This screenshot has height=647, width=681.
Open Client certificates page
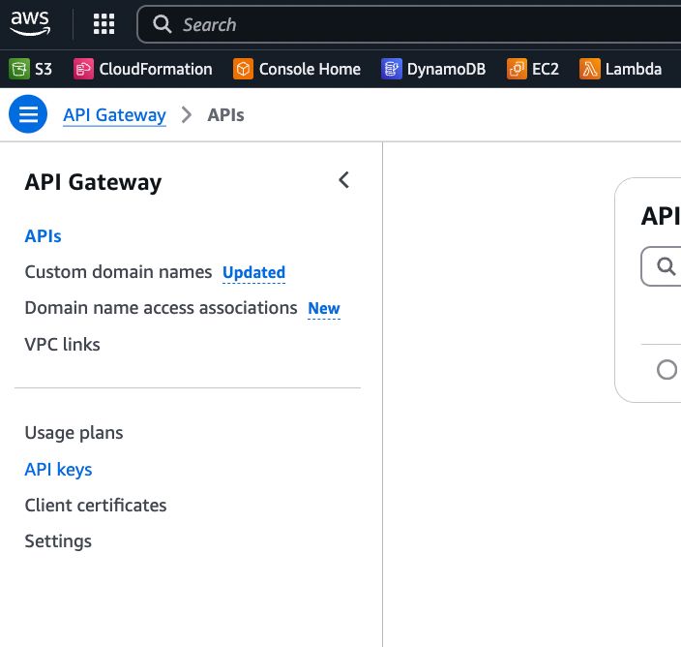(x=96, y=506)
